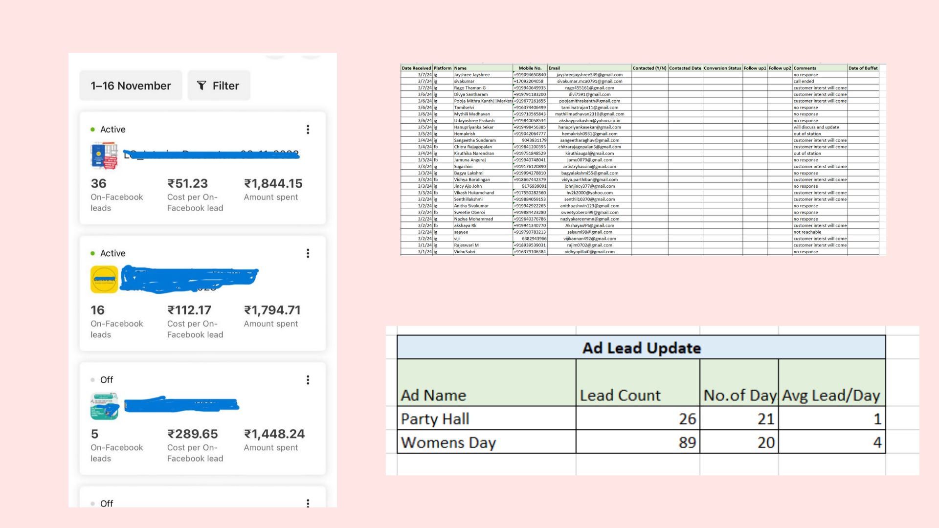Open three-dot menu on 36-leads campaign card
Image resolution: width=939 pixels, height=528 pixels.
coord(308,129)
